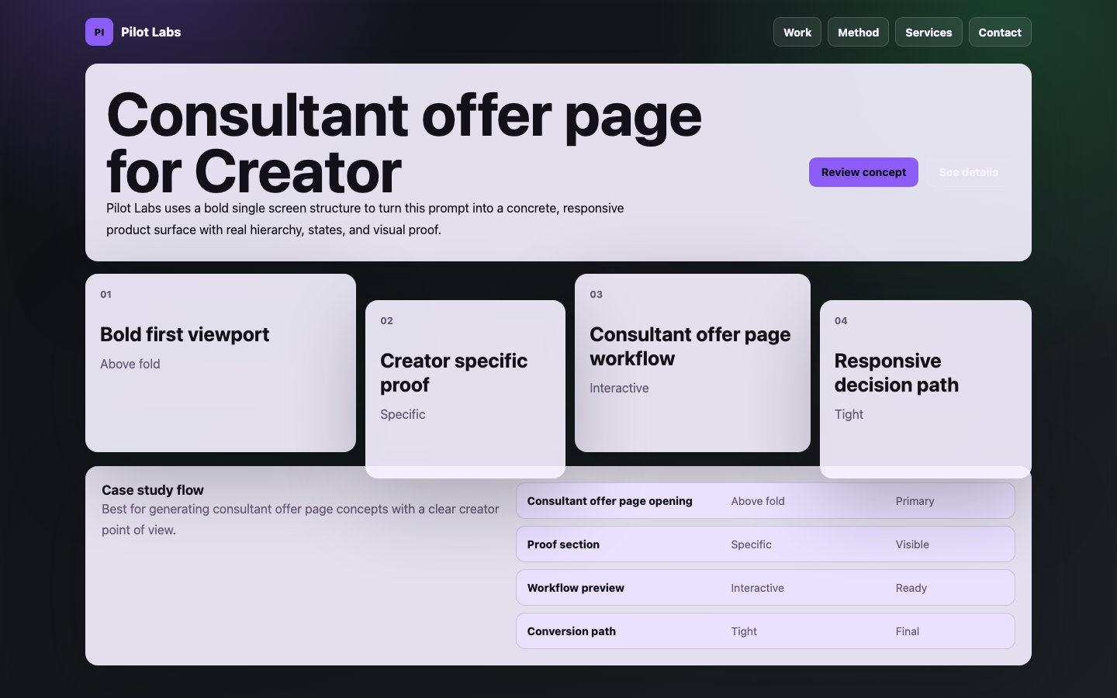Select the Consultant offer page workflow card

point(693,363)
